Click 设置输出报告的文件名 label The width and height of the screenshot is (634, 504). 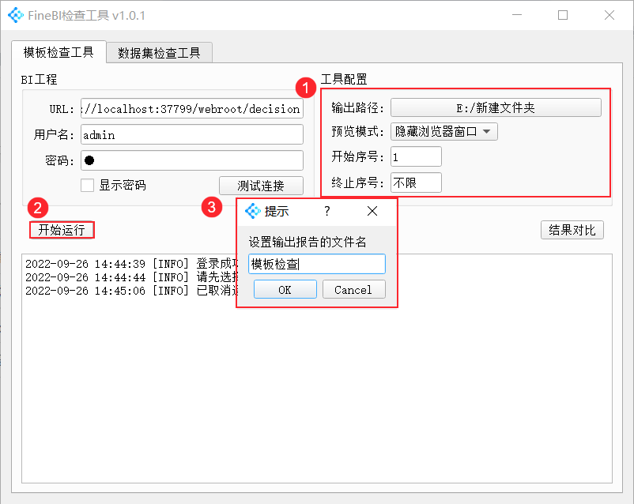[x=308, y=242]
